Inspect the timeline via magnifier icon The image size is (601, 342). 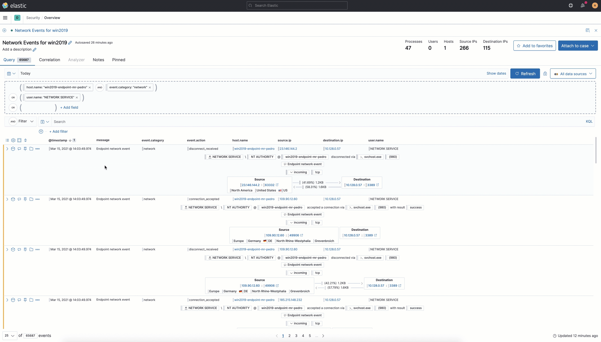pyautogui.click(x=588, y=30)
